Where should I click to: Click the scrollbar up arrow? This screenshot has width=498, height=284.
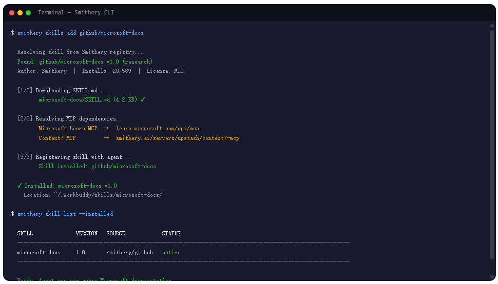point(492,25)
